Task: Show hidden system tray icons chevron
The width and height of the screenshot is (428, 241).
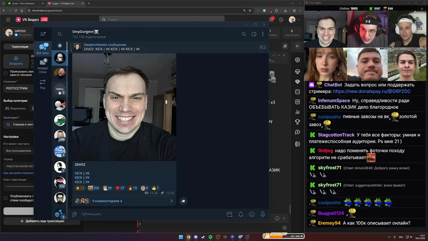Action: (389, 237)
